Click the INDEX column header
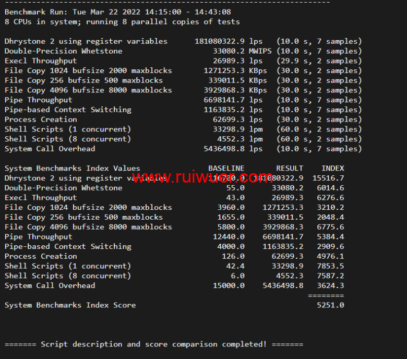 coord(332,168)
